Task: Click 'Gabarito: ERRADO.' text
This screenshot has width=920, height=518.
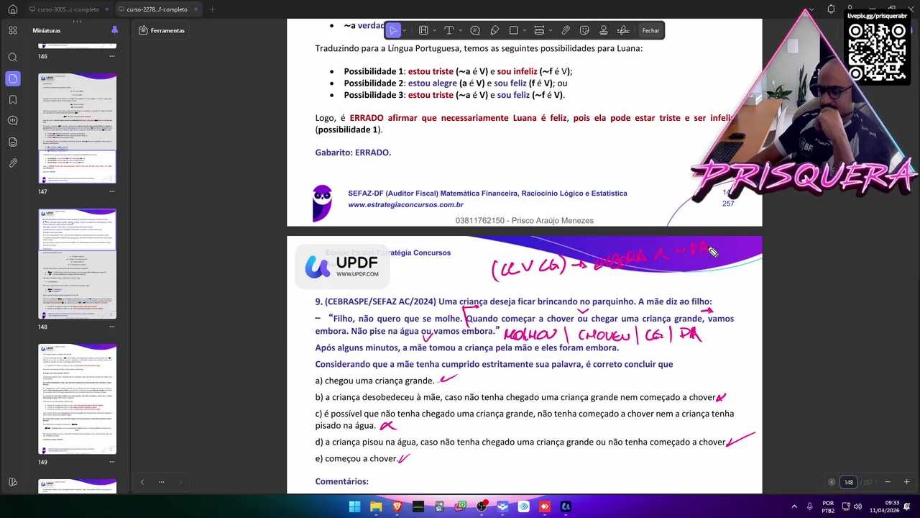Action: click(353, 153)
